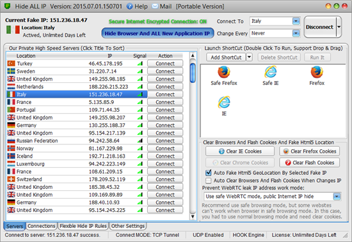
Task: Select the Italy 151.236.18.47 server row
Action: (x=77, y=95)
